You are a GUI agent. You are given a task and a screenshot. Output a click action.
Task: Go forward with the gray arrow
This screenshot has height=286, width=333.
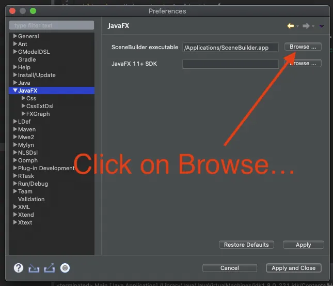(306, 26)
